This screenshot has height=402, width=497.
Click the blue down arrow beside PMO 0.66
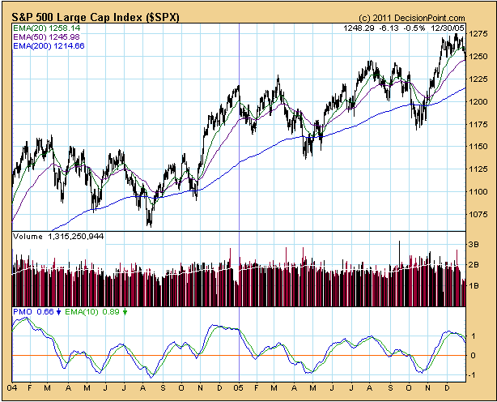pyautogui.click(x=58, y=311)
